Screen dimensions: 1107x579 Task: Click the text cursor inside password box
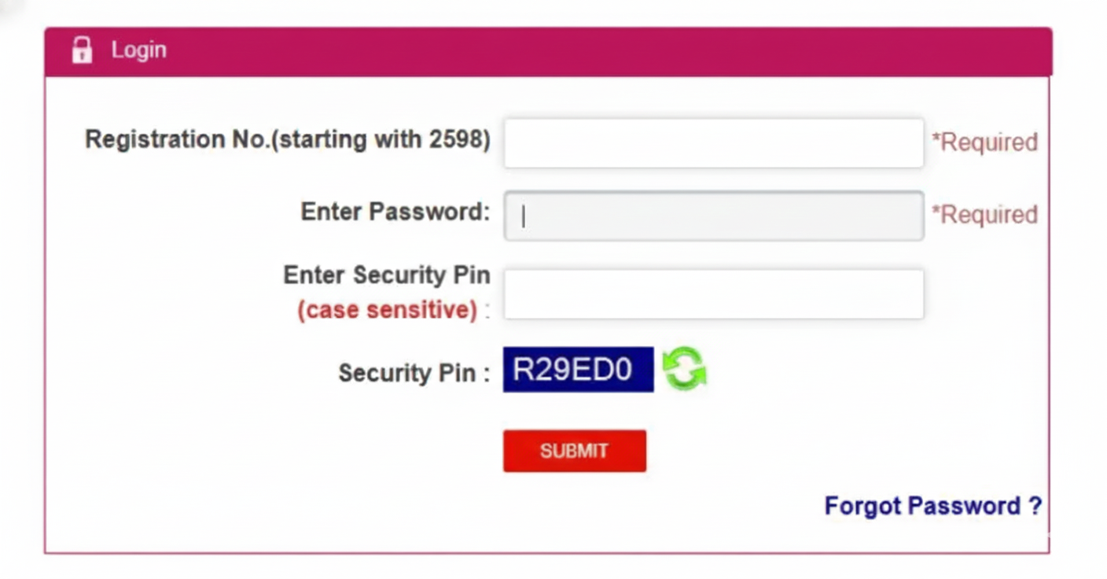click(x=524, y=216)
